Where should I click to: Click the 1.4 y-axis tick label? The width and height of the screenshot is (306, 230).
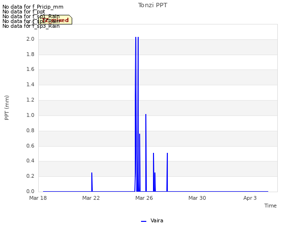30,84
